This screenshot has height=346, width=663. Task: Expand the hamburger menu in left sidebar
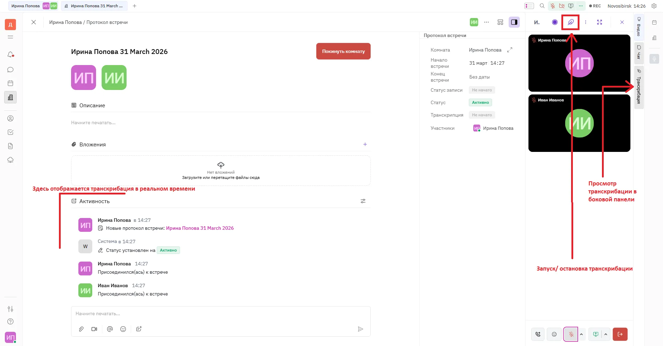10,37
